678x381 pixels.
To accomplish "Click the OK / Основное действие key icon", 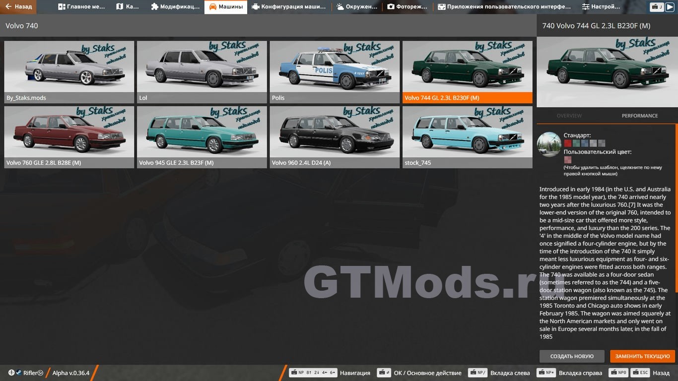I will pyautogui.click(x=384, y=373).
